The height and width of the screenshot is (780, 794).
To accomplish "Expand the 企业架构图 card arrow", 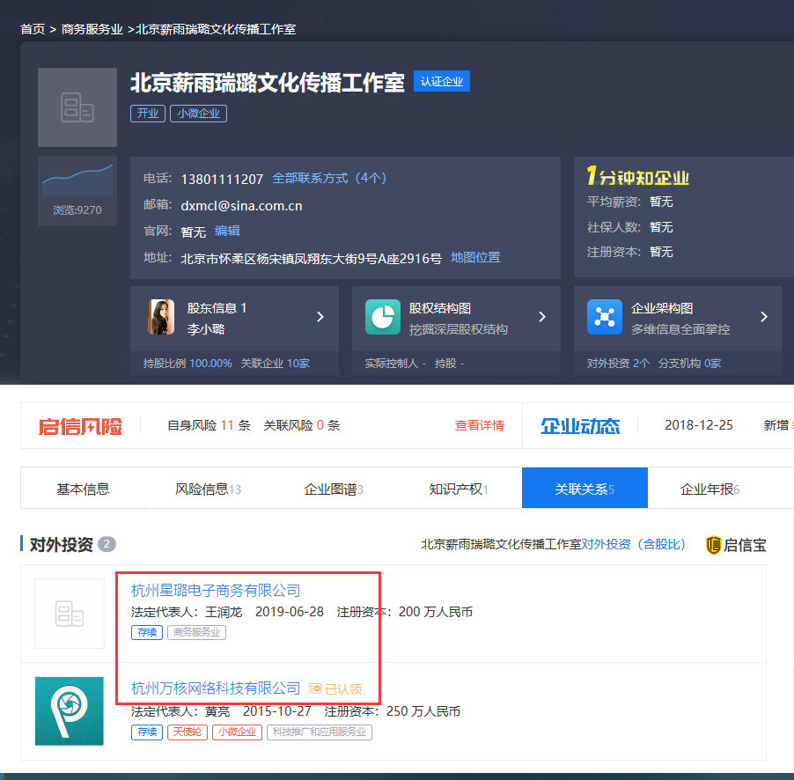I will pos(764,317).
